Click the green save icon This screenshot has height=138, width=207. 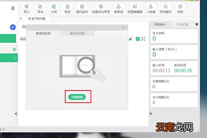[x=138, y=39]
